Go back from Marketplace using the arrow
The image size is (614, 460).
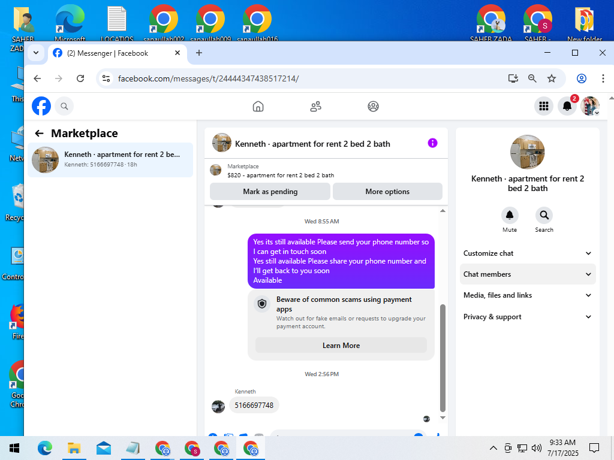tap(39, 134)
